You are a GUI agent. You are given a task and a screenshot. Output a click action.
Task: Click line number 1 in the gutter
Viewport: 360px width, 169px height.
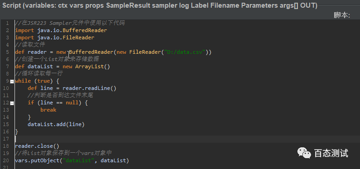coord(8,23)
